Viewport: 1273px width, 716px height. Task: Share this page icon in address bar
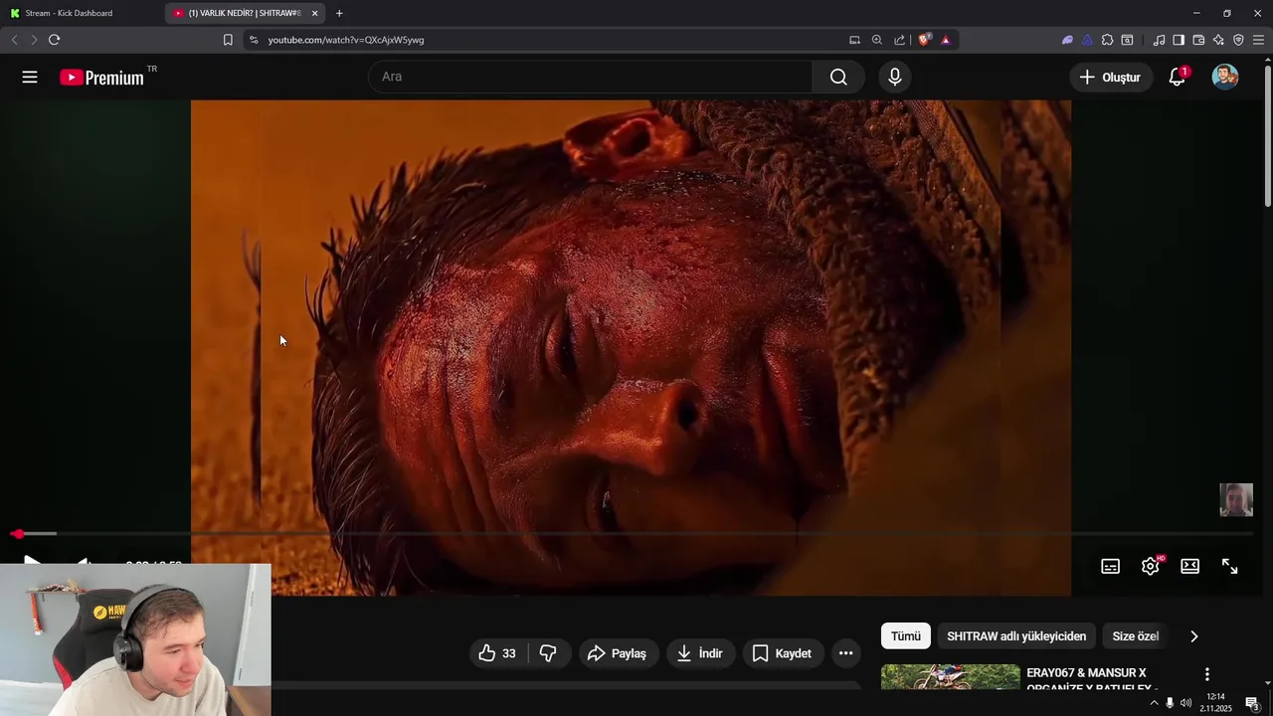coord(900,40)
